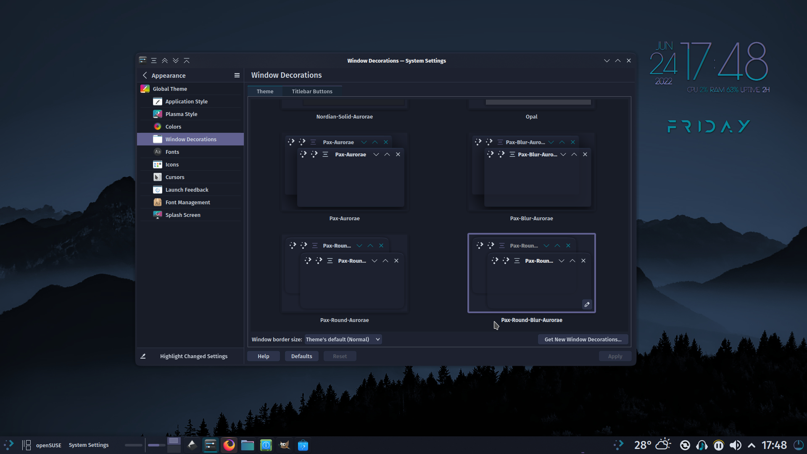This screenshot has height=454, width=807.
Task: Switch to the upper virtual desktop pager
Action: 174,441
